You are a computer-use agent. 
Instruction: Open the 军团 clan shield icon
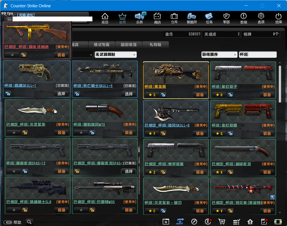click(x=227, y=18)
